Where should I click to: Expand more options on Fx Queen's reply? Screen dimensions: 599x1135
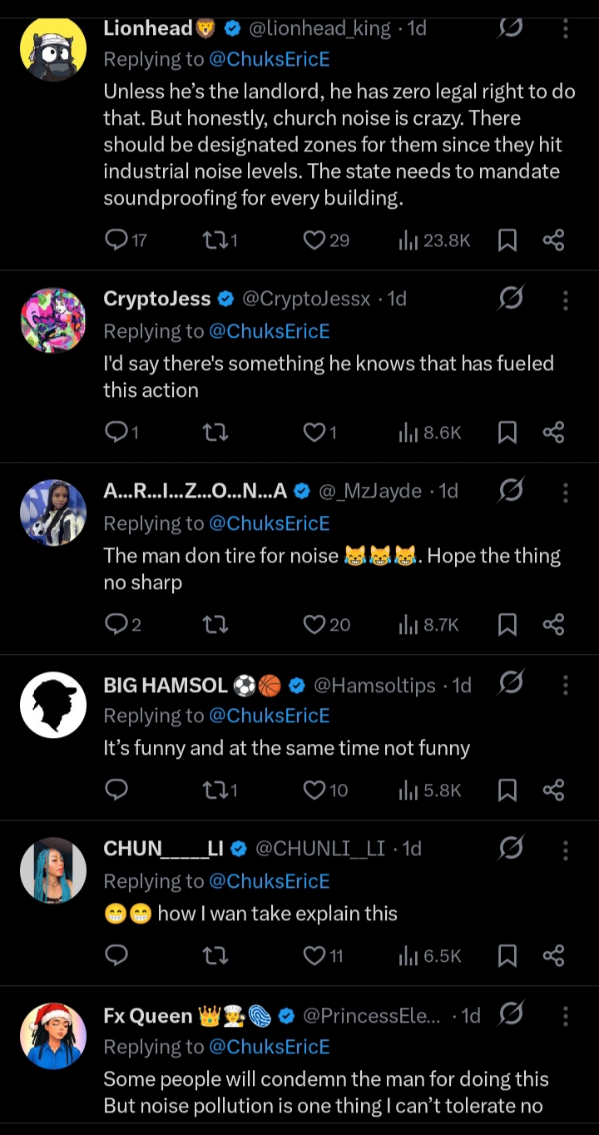(566, 1015)
